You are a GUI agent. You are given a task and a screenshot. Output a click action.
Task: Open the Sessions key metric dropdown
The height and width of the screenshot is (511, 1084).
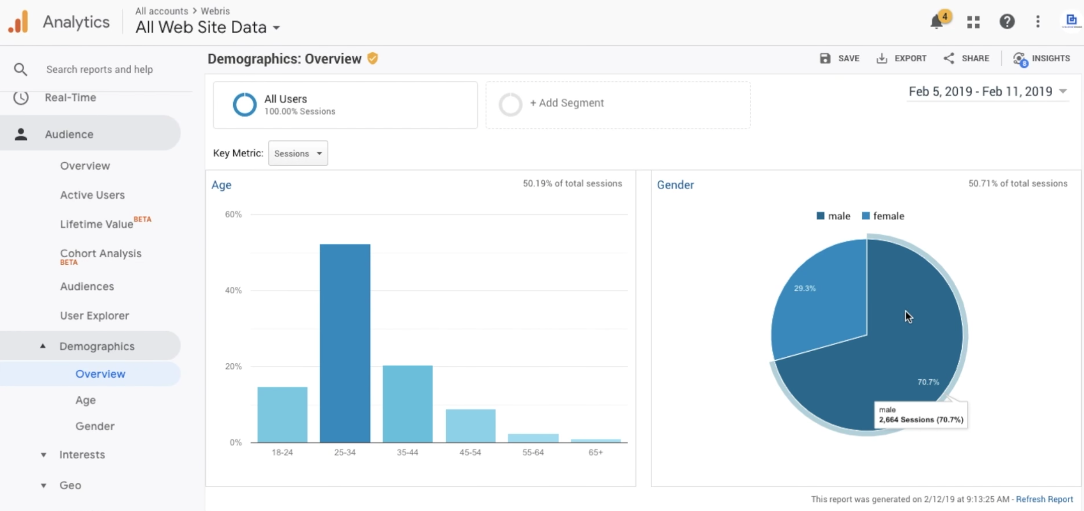[298, 154]
